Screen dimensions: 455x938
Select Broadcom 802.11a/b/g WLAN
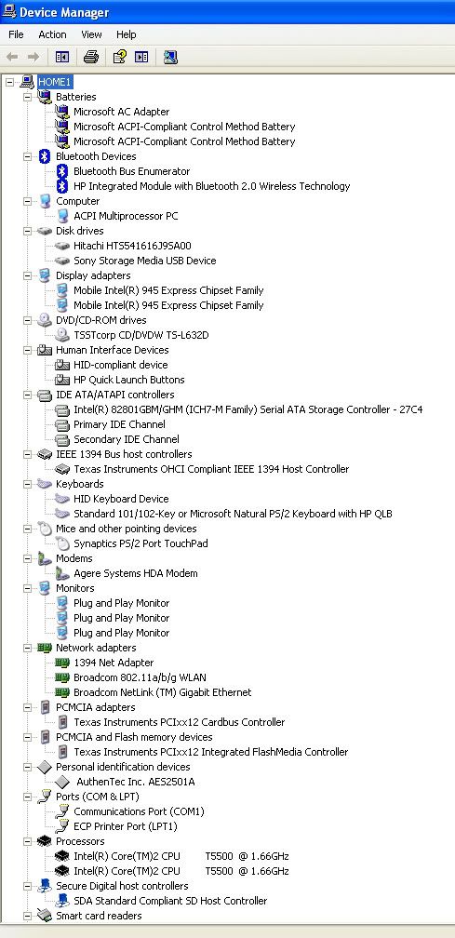pyautogui.click(x=140, y=677)
